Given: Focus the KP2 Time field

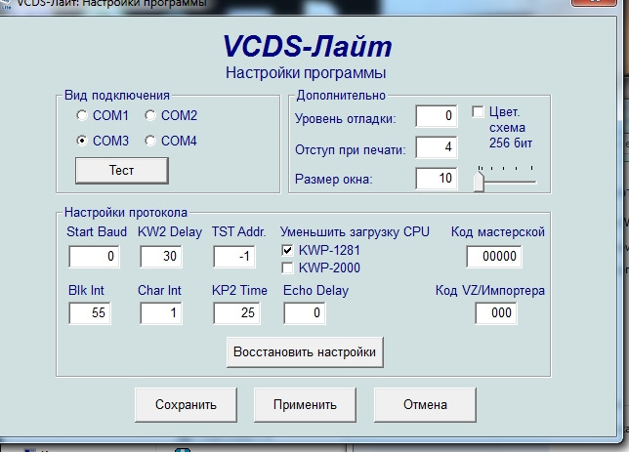Looking at the screenshot, I should coord(236,312).
